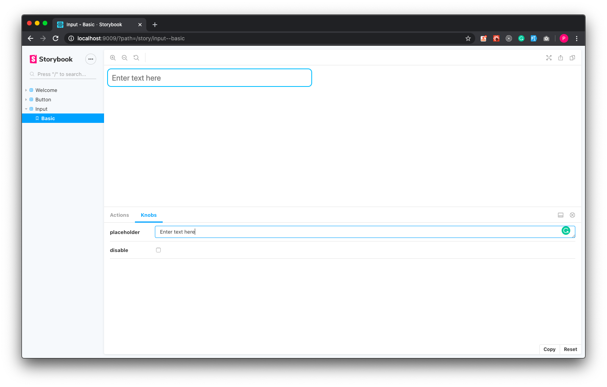Screen dimensions: 607x387
Task: Click the Enter text here preview input
Action: tap(210, 78)
